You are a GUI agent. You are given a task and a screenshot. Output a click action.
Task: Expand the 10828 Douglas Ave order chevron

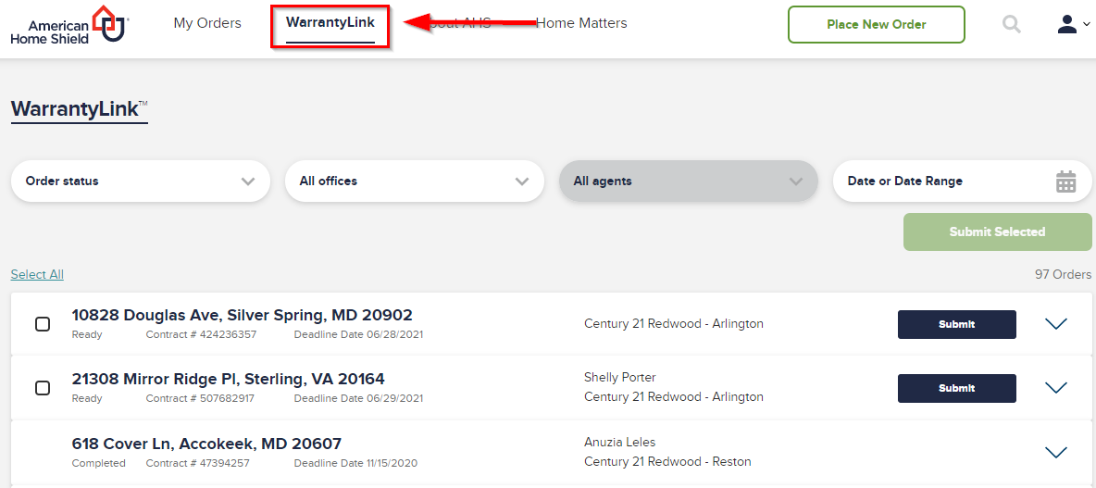click(x=1055, y=324)
